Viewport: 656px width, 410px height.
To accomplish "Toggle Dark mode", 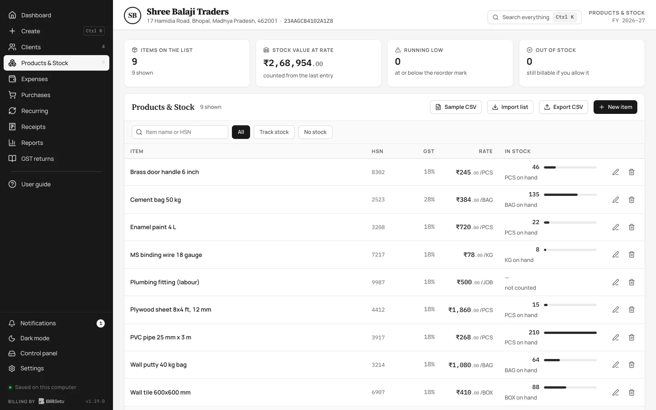I will tap(56, 338).
